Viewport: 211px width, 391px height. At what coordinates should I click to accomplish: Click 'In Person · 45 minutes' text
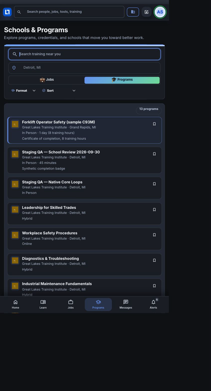point(39,163)
